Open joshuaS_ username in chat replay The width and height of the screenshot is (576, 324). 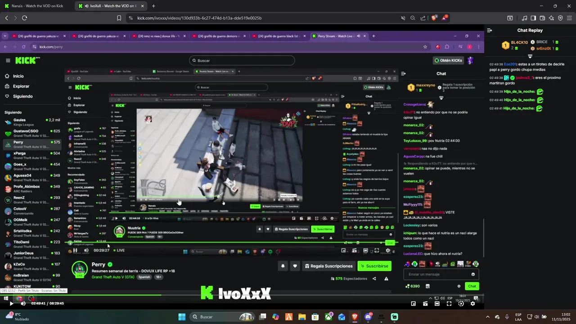pos(524,78)
